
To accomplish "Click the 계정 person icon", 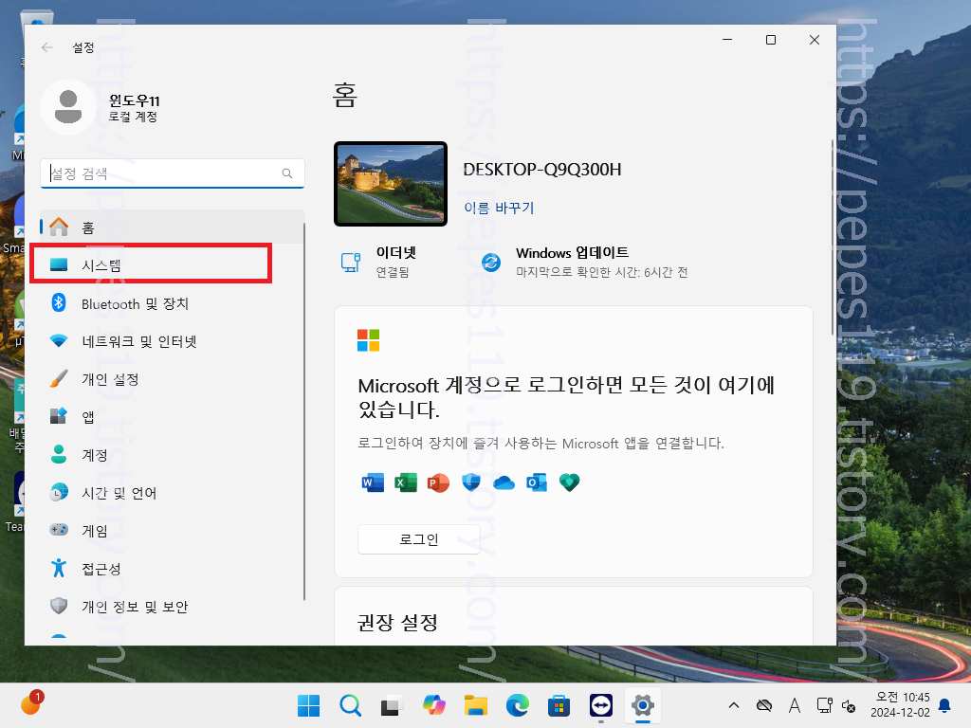I will click(x=59, y=454).
